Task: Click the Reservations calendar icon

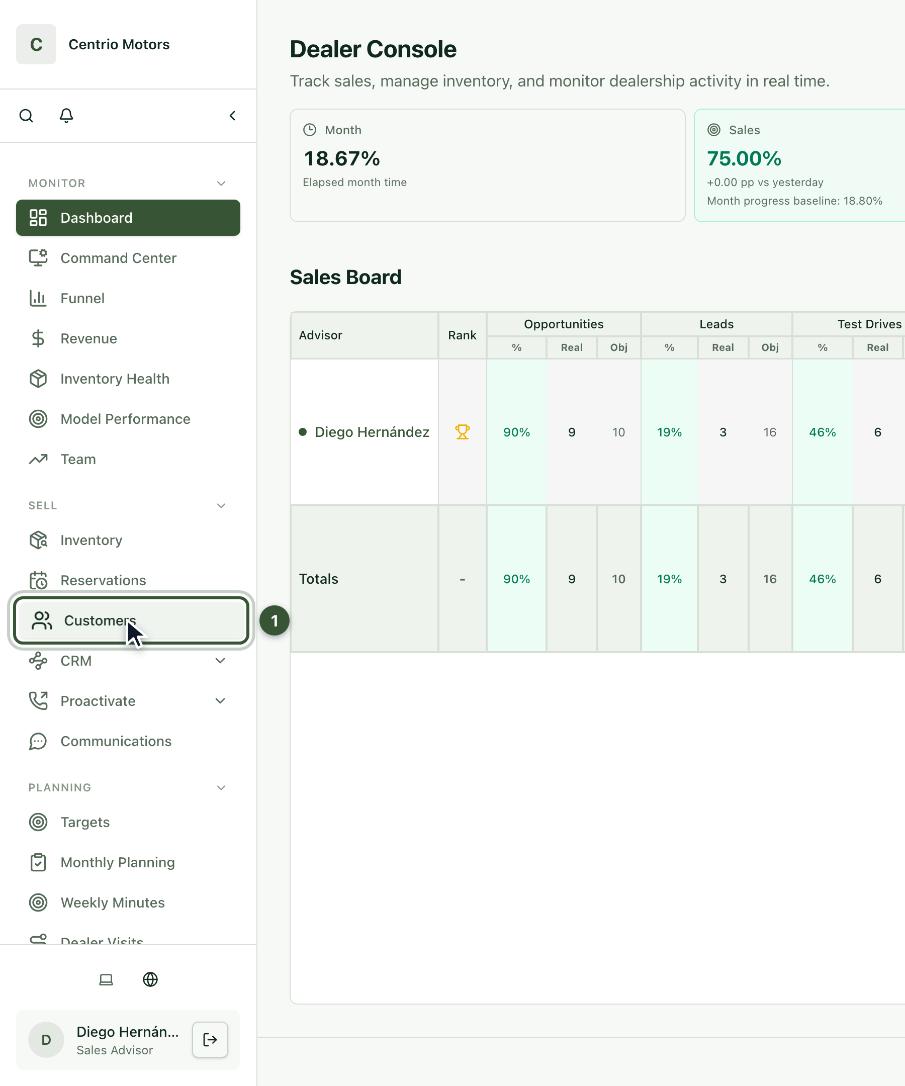Action: [x=38, y=580]
